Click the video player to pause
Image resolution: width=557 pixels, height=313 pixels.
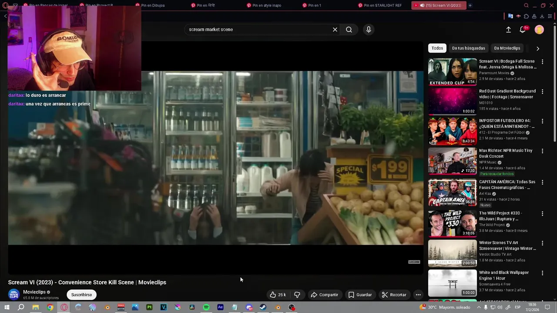pyautogui.click(x=215, y=158)
